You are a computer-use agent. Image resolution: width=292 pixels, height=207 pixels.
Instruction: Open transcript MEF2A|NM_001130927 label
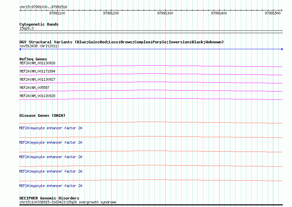point(37,79)
